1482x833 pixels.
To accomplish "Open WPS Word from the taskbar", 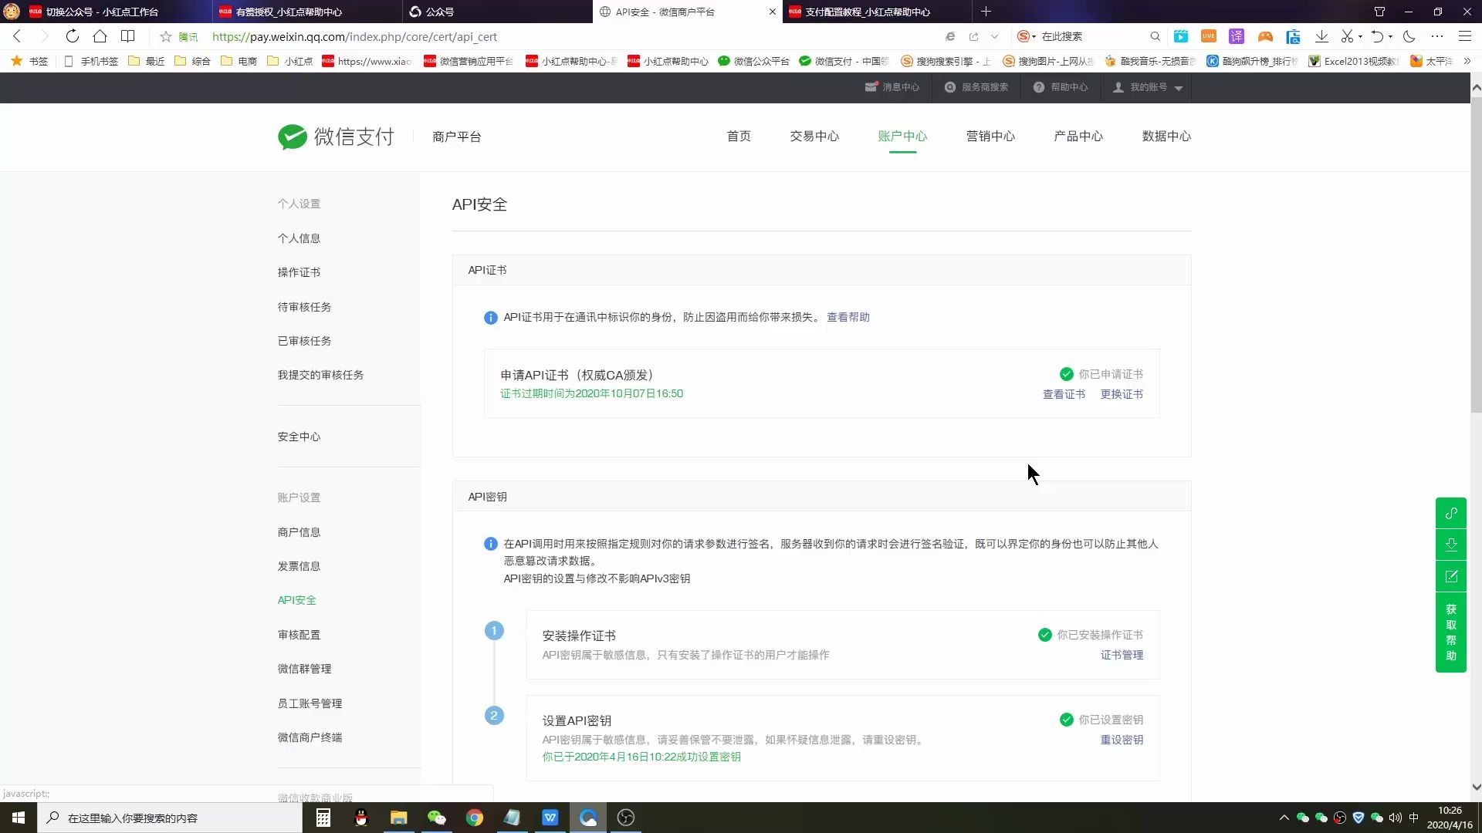I will [x=550, y=818].
